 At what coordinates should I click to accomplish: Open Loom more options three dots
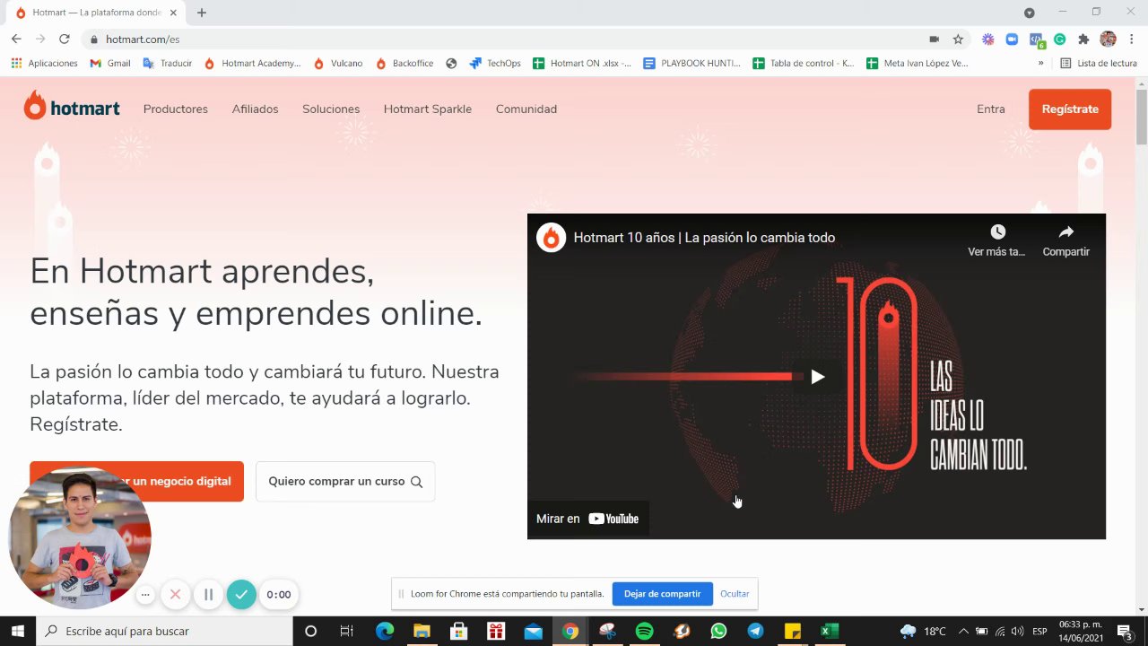pos(145,594)
